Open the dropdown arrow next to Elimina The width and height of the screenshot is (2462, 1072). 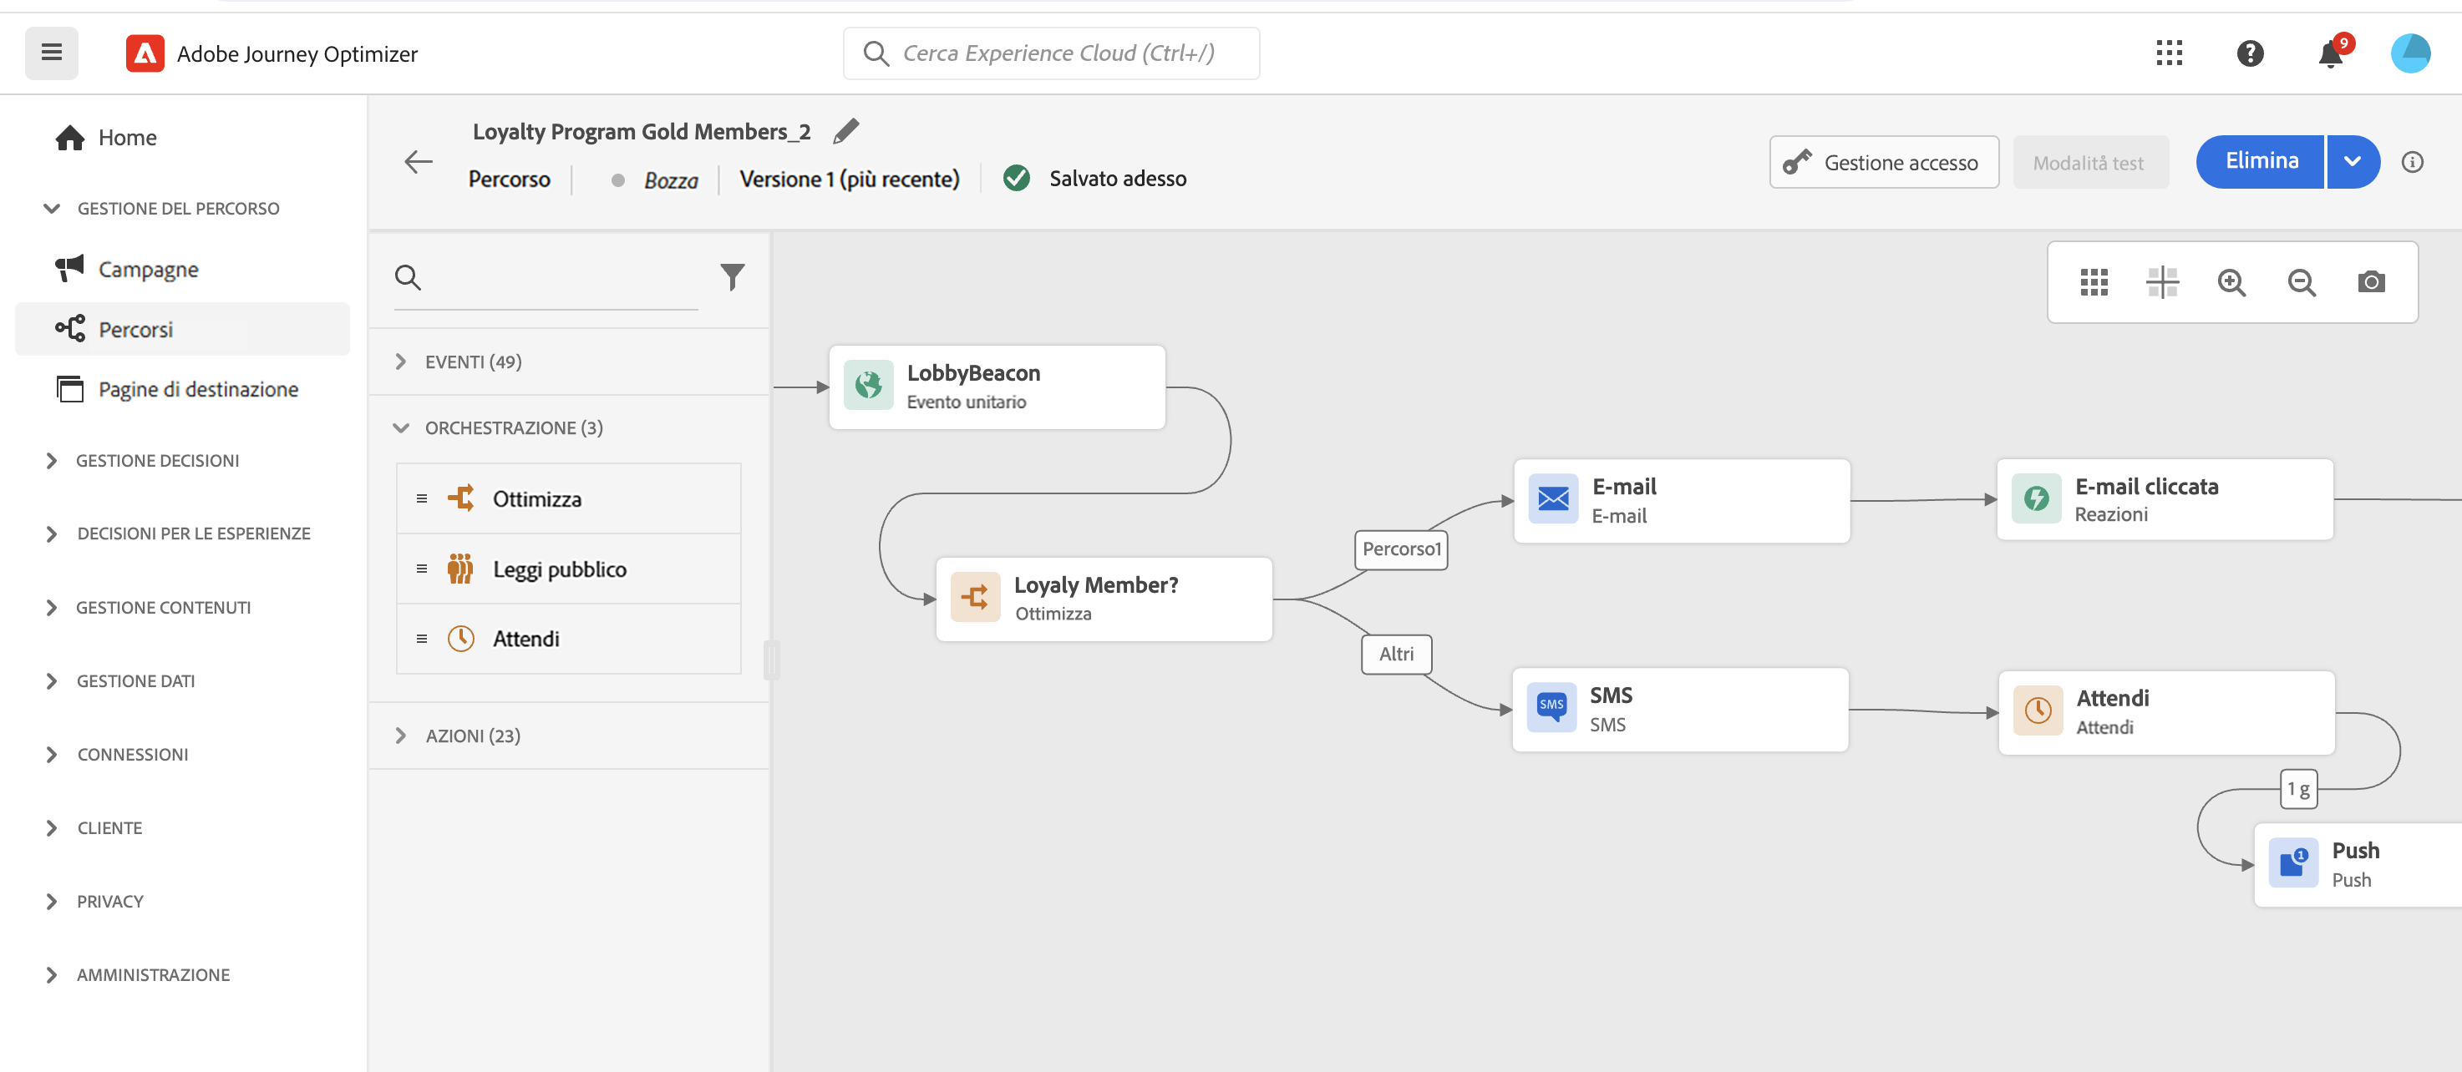tap(2352, 161)
